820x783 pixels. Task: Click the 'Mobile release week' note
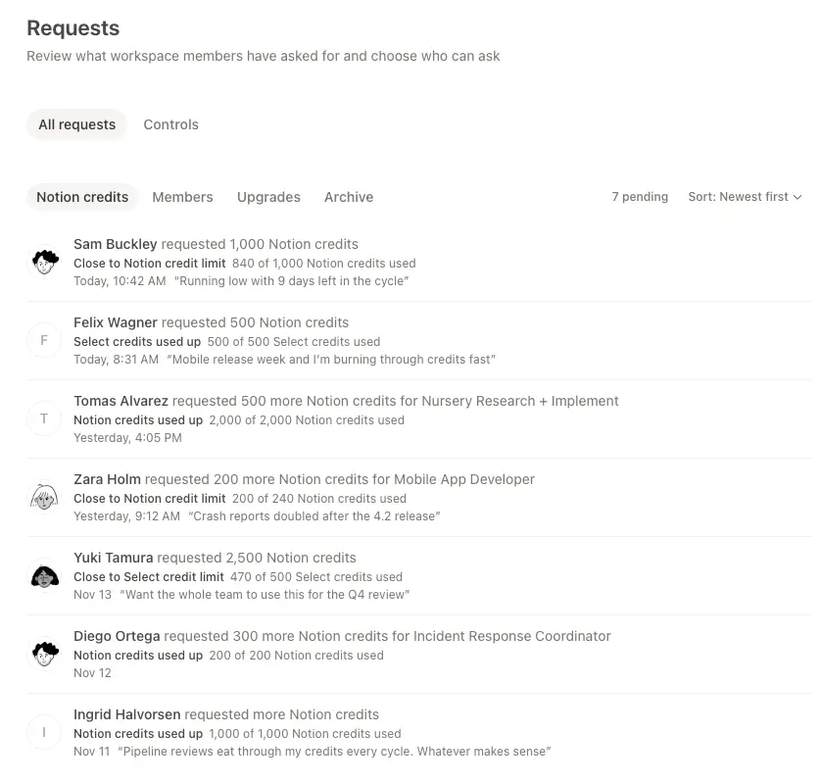click(331, 360)
